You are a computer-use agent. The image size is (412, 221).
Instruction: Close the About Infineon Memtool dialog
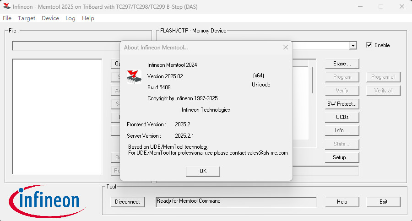click(x=286, y=47)
